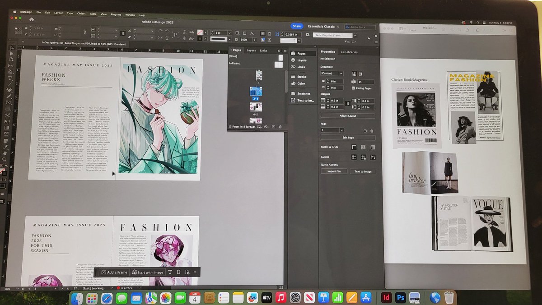Open Safari from the Dock
This screenshot has width=542, height=305.
point(107,298)
